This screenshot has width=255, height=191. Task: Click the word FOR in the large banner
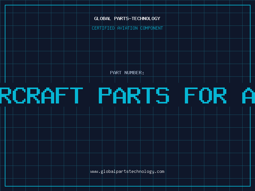point(206,95)
